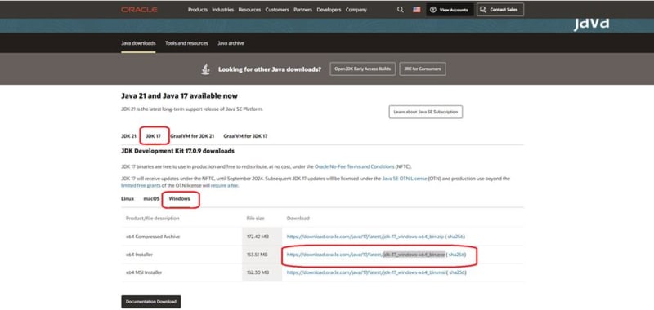
Task: Download the x64 MSI Installer link
Action: (365, 273)
